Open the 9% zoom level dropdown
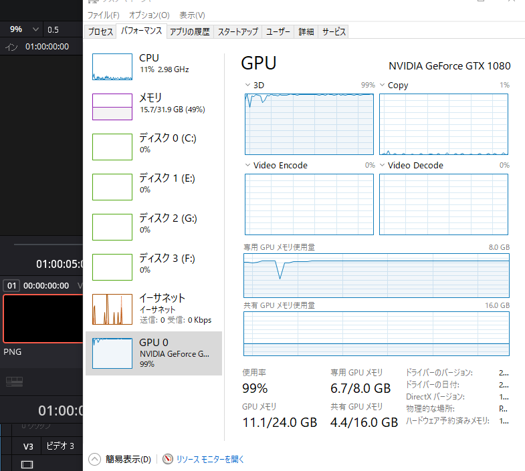The height and width of the screenshot is (471, 525). [x=35, y=29]
